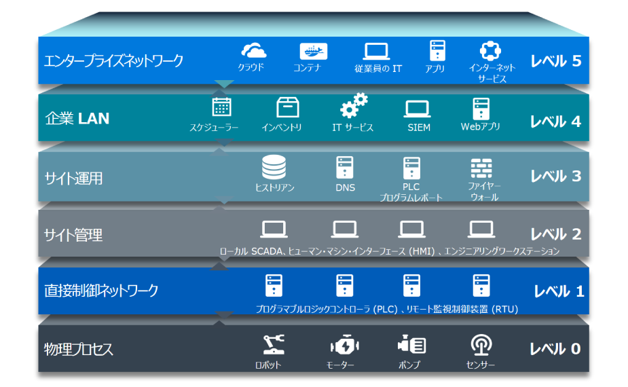Click the ヒストリアン database icon
This screenshot has width=628, height=387.
point(274,167)
